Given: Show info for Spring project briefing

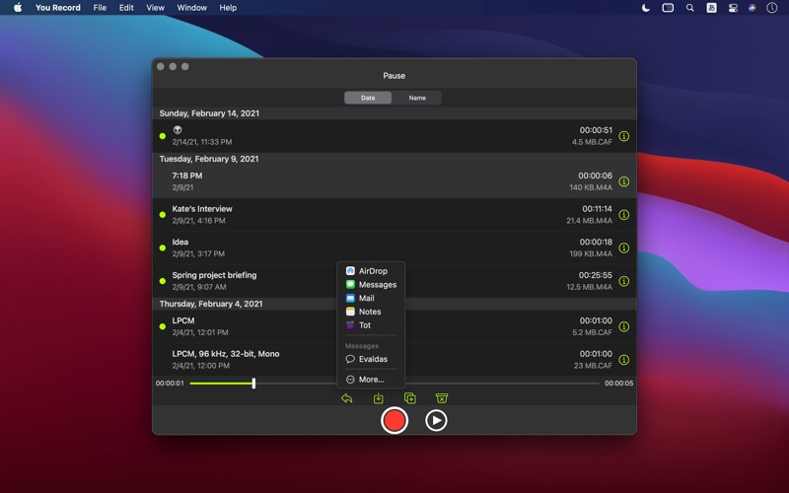Looking at the screenshot, I should point(623,281).
